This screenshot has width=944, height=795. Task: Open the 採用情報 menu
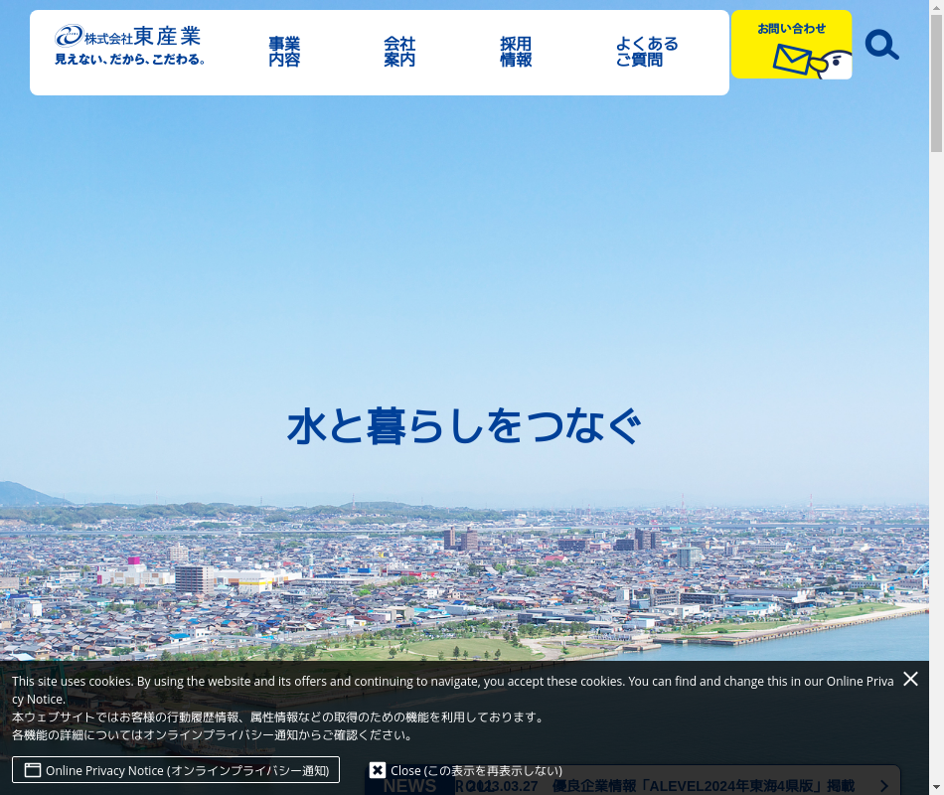pos(516,52)
